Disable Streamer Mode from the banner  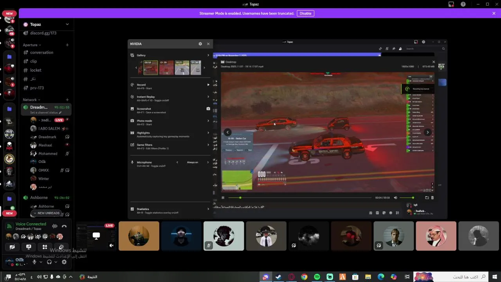(x=305, y=13)
